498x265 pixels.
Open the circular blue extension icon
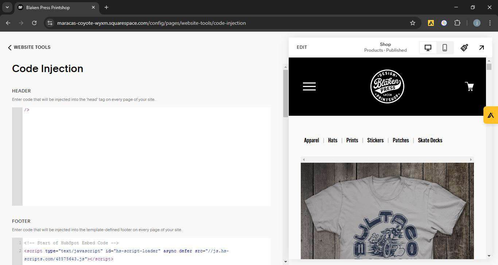point(444,23)
